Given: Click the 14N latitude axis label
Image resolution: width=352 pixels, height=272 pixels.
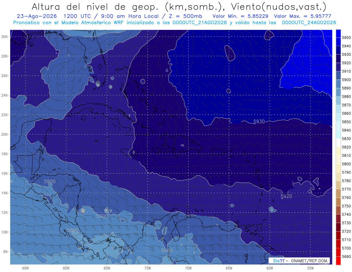Looking at the screenshot, I should [5, 193].
